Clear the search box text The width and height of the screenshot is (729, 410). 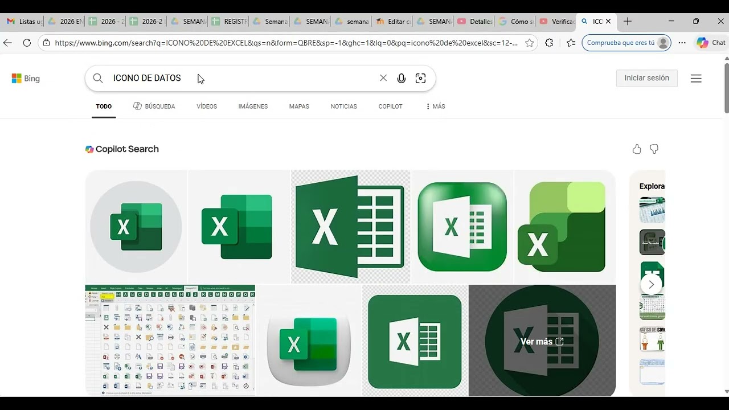point(383,78)
